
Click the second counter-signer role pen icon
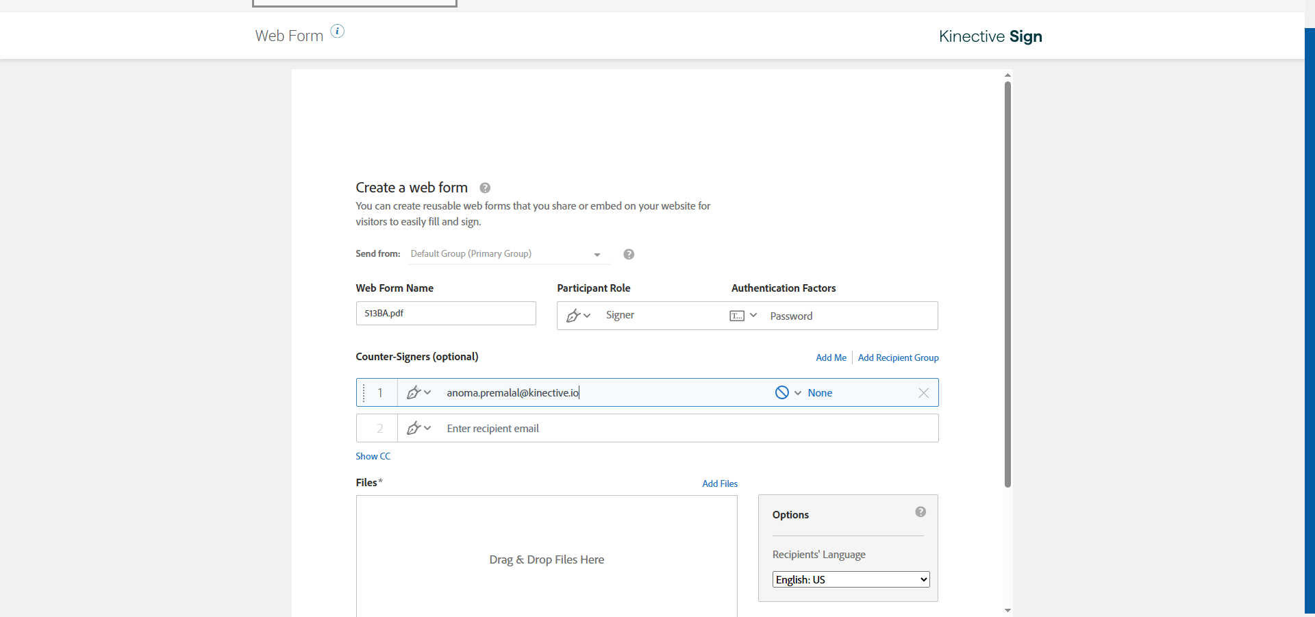(414, 428)
